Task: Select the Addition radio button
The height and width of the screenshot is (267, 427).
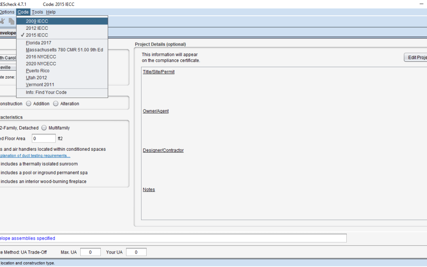Action: pos(29,104)
